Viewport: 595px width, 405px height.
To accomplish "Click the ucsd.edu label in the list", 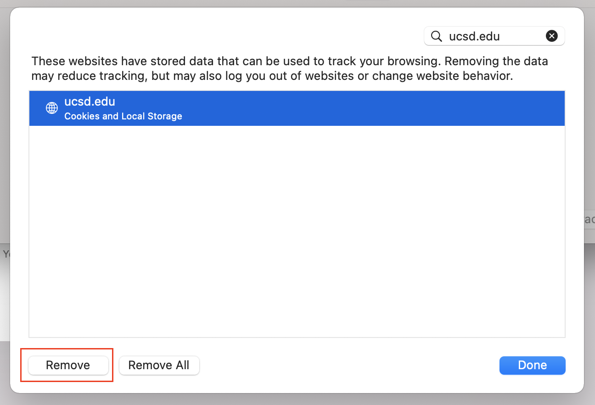I will (x=90, y=101).
